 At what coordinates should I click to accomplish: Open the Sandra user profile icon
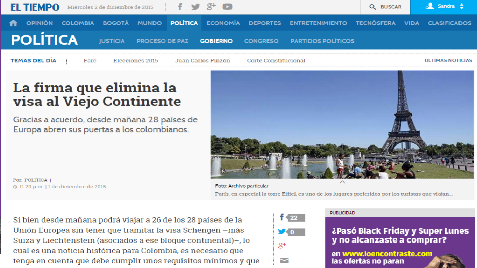click(430, 6)
